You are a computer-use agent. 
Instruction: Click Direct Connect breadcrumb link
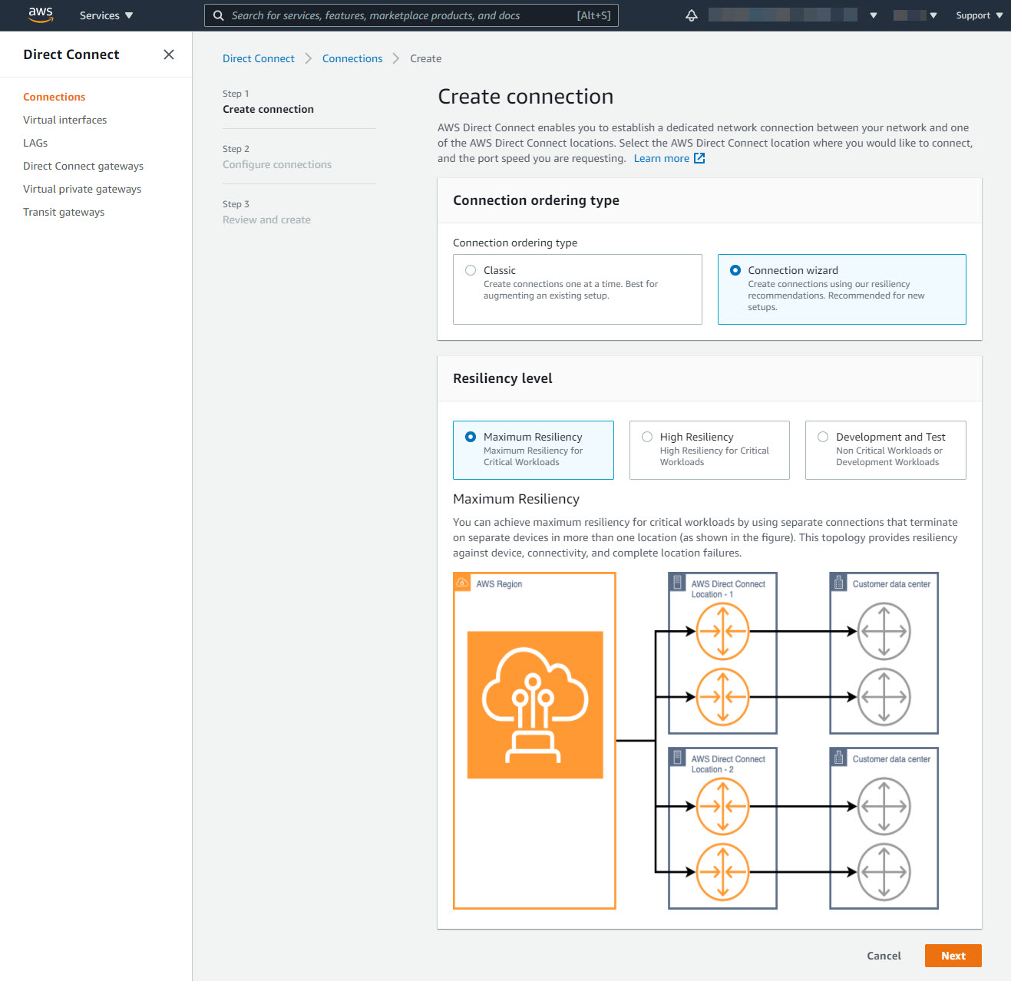tap(259, 58)
